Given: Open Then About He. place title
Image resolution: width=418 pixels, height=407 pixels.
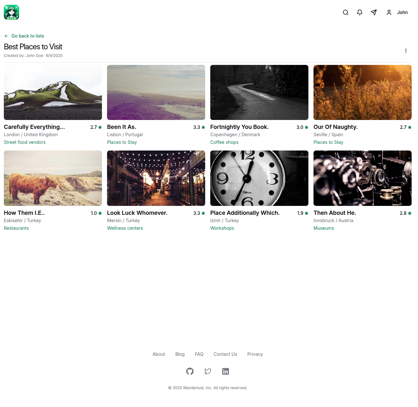Looking at the screenshot, I should coord(335,213).
